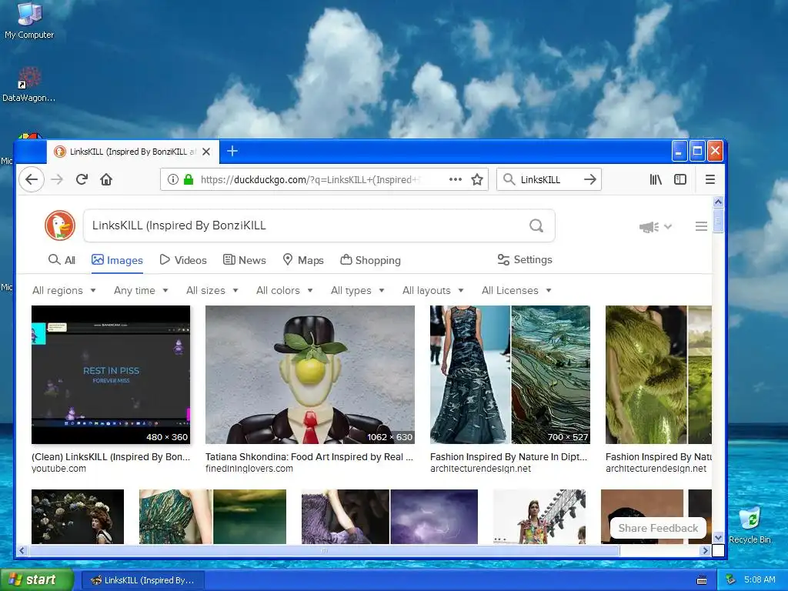Image resolution: width=788 pixels, height=591 pixels.
Task: Open the Firefox hamburger menu
Action: 710,179
